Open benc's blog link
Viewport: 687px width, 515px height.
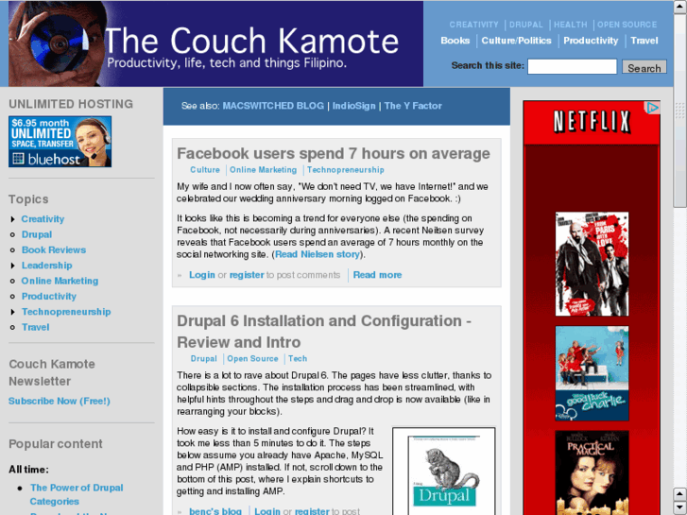(215, 511)
